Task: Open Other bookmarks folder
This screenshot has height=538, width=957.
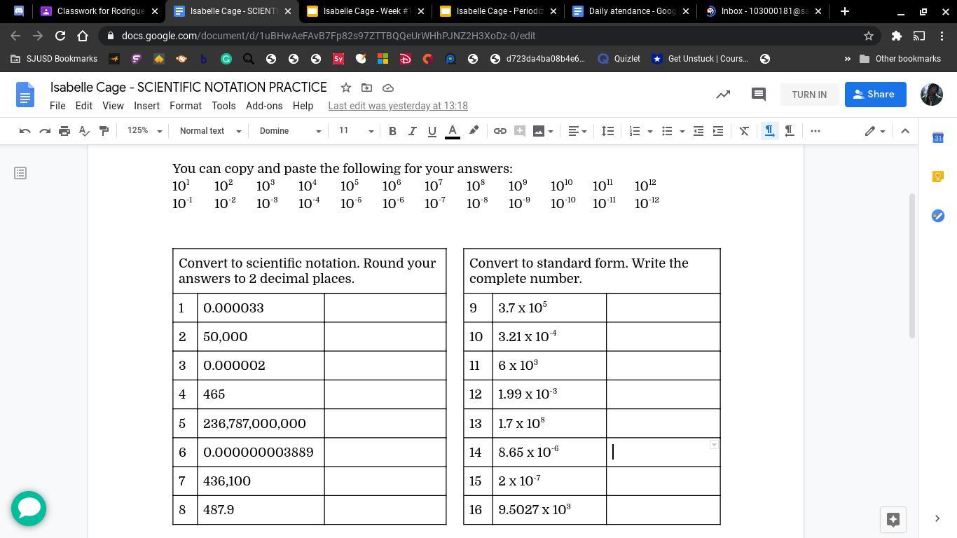Action: [900, 59]
